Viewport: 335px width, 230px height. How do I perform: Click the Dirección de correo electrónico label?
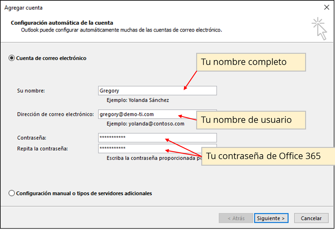[55, 114]
